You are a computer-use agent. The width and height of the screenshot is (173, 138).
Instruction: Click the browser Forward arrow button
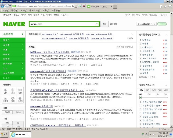[7, 6]
